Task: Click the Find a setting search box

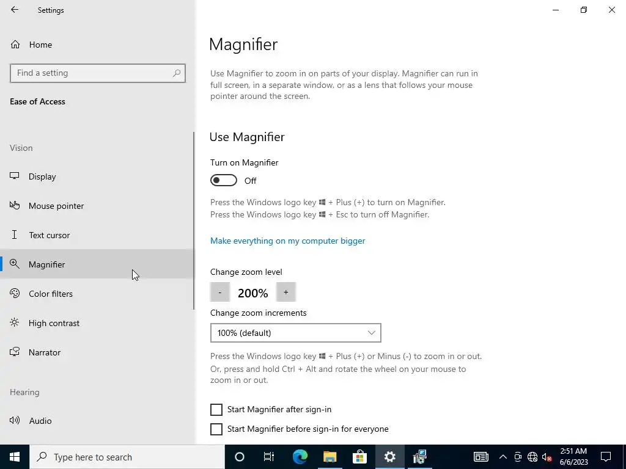Action: coord(97,73)
